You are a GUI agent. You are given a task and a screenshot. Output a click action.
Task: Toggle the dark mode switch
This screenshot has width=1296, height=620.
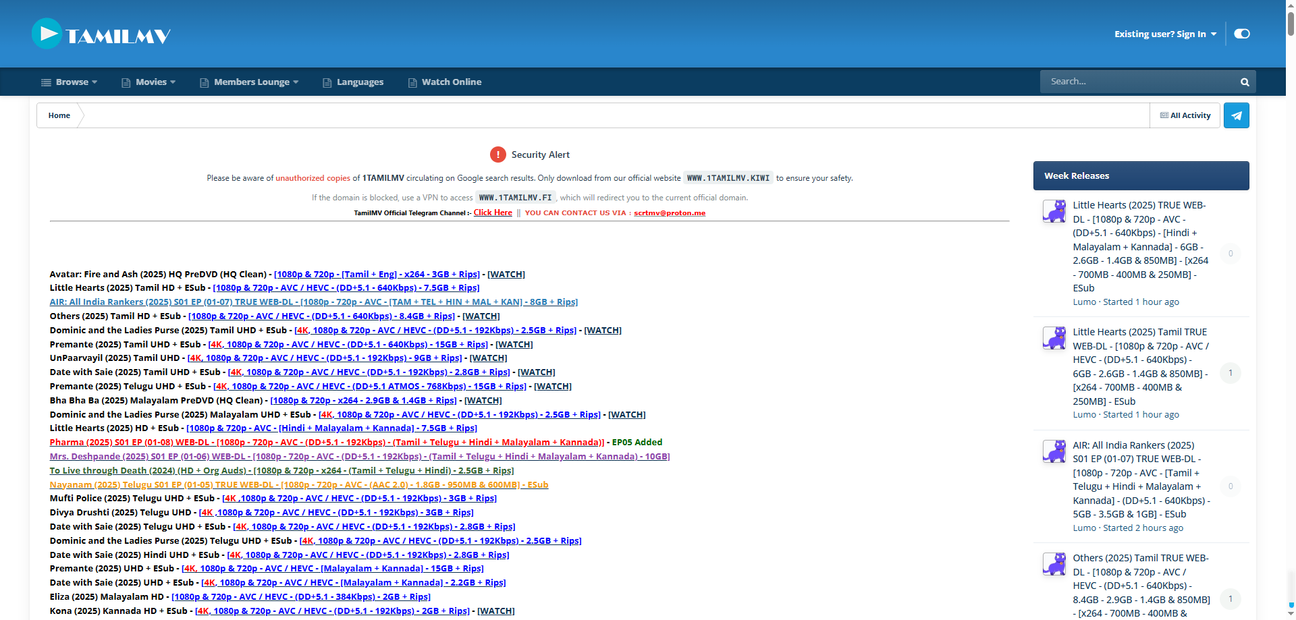coord(1242,33)
